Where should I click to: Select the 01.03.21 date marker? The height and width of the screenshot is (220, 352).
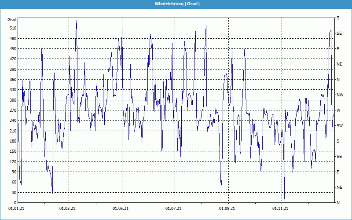pyautogui.click(x=68, y=209)
